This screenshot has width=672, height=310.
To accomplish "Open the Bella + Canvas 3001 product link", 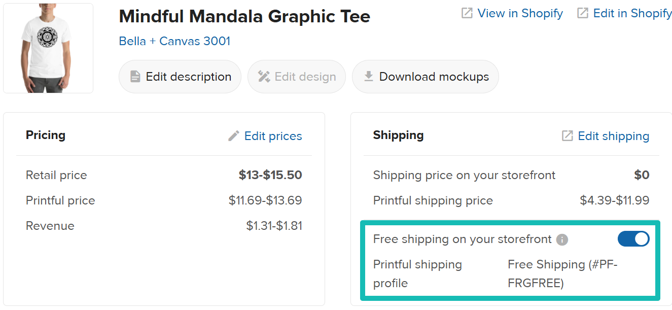I will 174,41.
